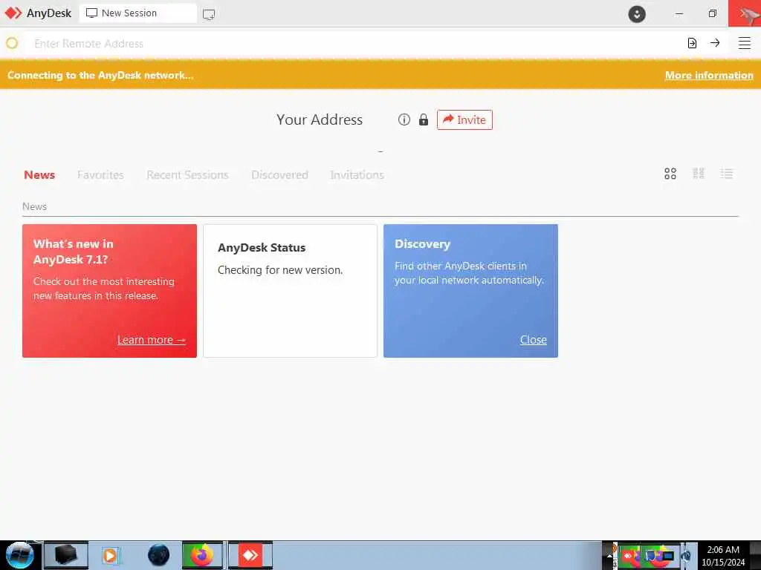This screenshot has height=570, width=761.
Task: Click the Checking for new version text
Action: pos(280,270)
